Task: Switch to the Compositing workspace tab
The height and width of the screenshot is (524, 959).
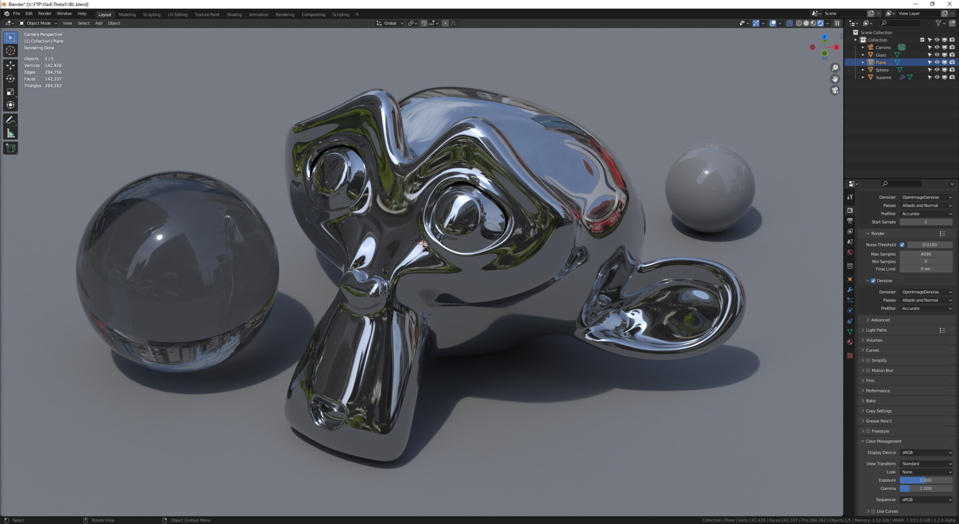Action: (313, 14)
